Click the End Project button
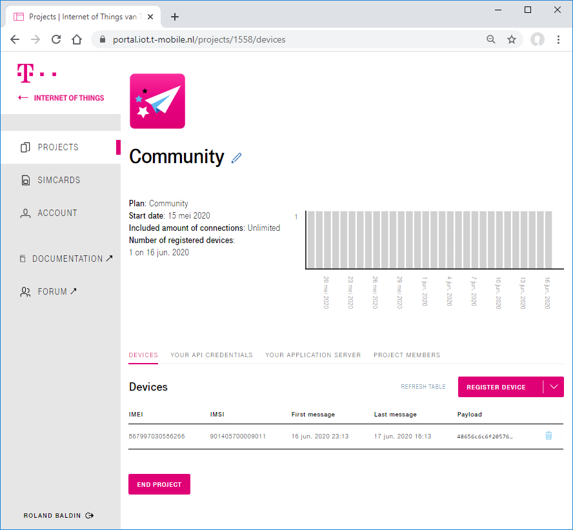 click(159, 484)
